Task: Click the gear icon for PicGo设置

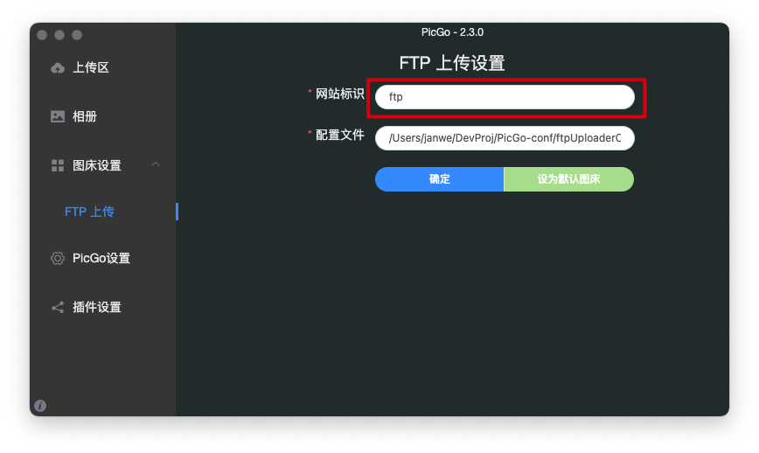Action: [x=58, y=258]
